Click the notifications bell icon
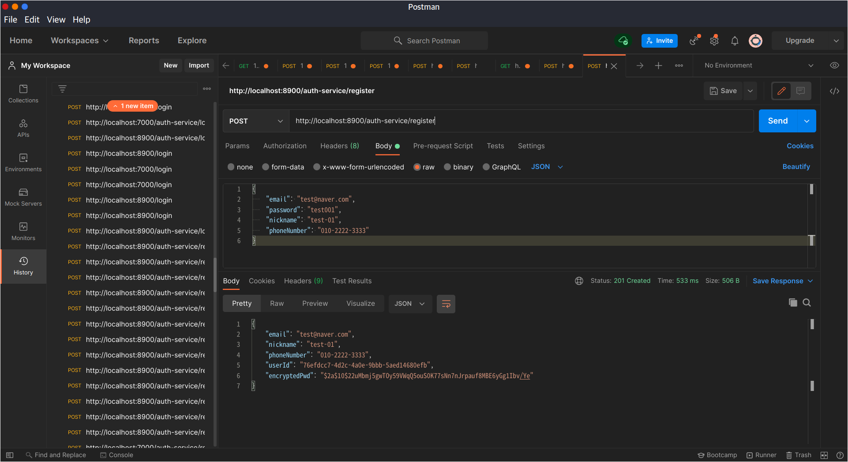Screen dimensions: 848x462 click(x=735, y=41)
